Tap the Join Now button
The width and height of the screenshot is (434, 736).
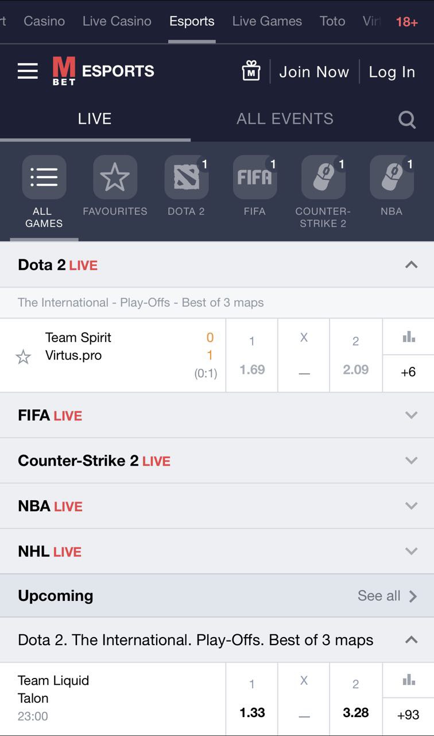coord(314,72)
